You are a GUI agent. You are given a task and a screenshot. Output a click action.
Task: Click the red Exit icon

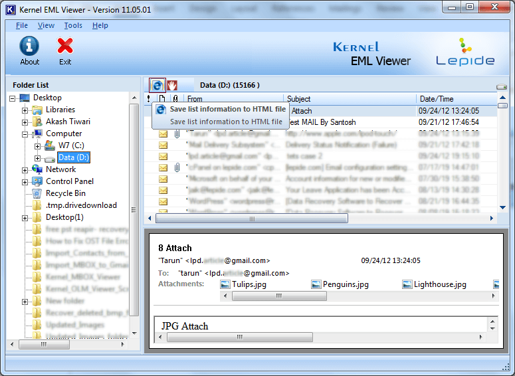(x=65, y=46)
